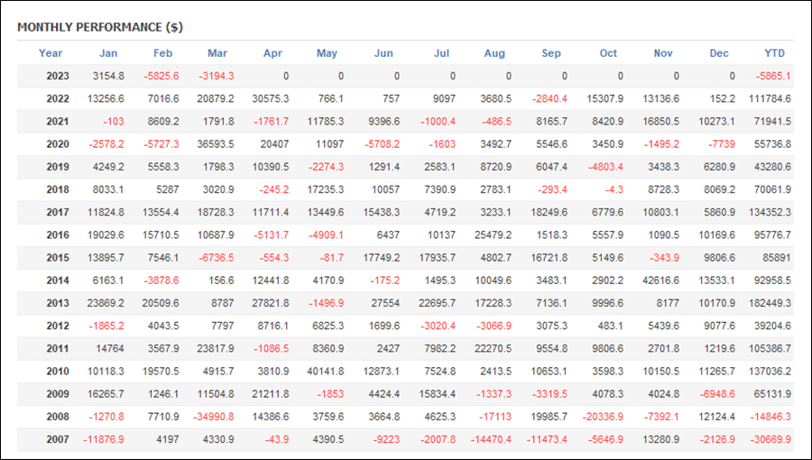Screen dimensions: 812x460
Task: Click 2023 February loss -5825.6
Action: 161,76
